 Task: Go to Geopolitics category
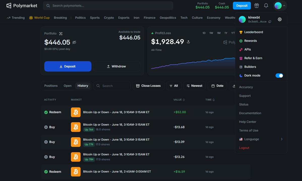click(168, 18)
